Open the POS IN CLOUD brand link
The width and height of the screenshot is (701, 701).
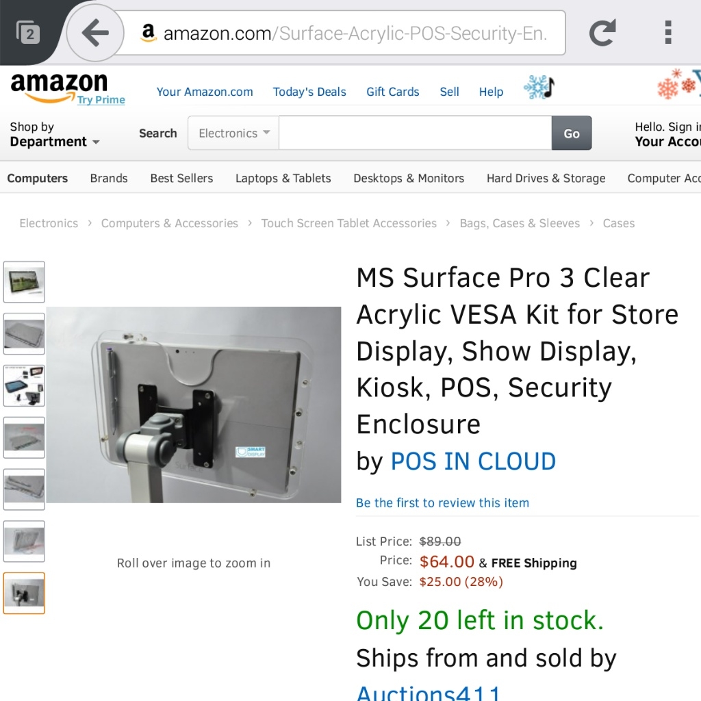coord(473,461)
